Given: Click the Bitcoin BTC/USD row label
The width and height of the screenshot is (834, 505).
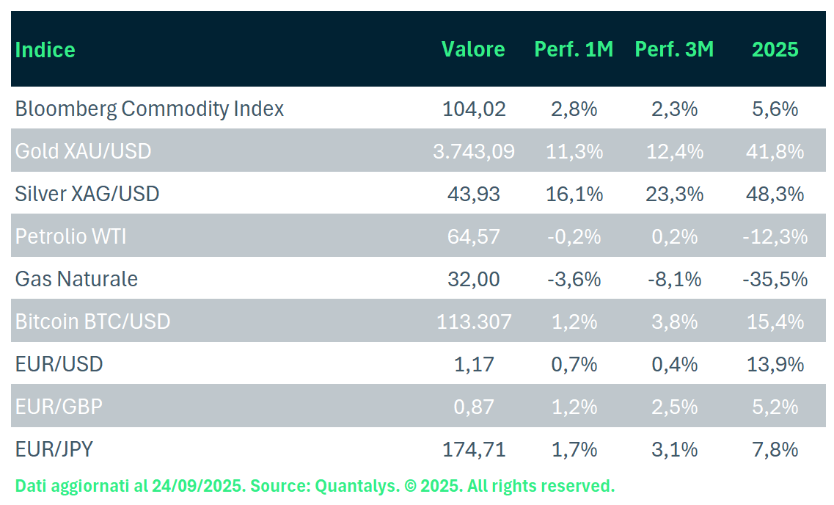Looking at the screenshot, I should coord(93,321).
